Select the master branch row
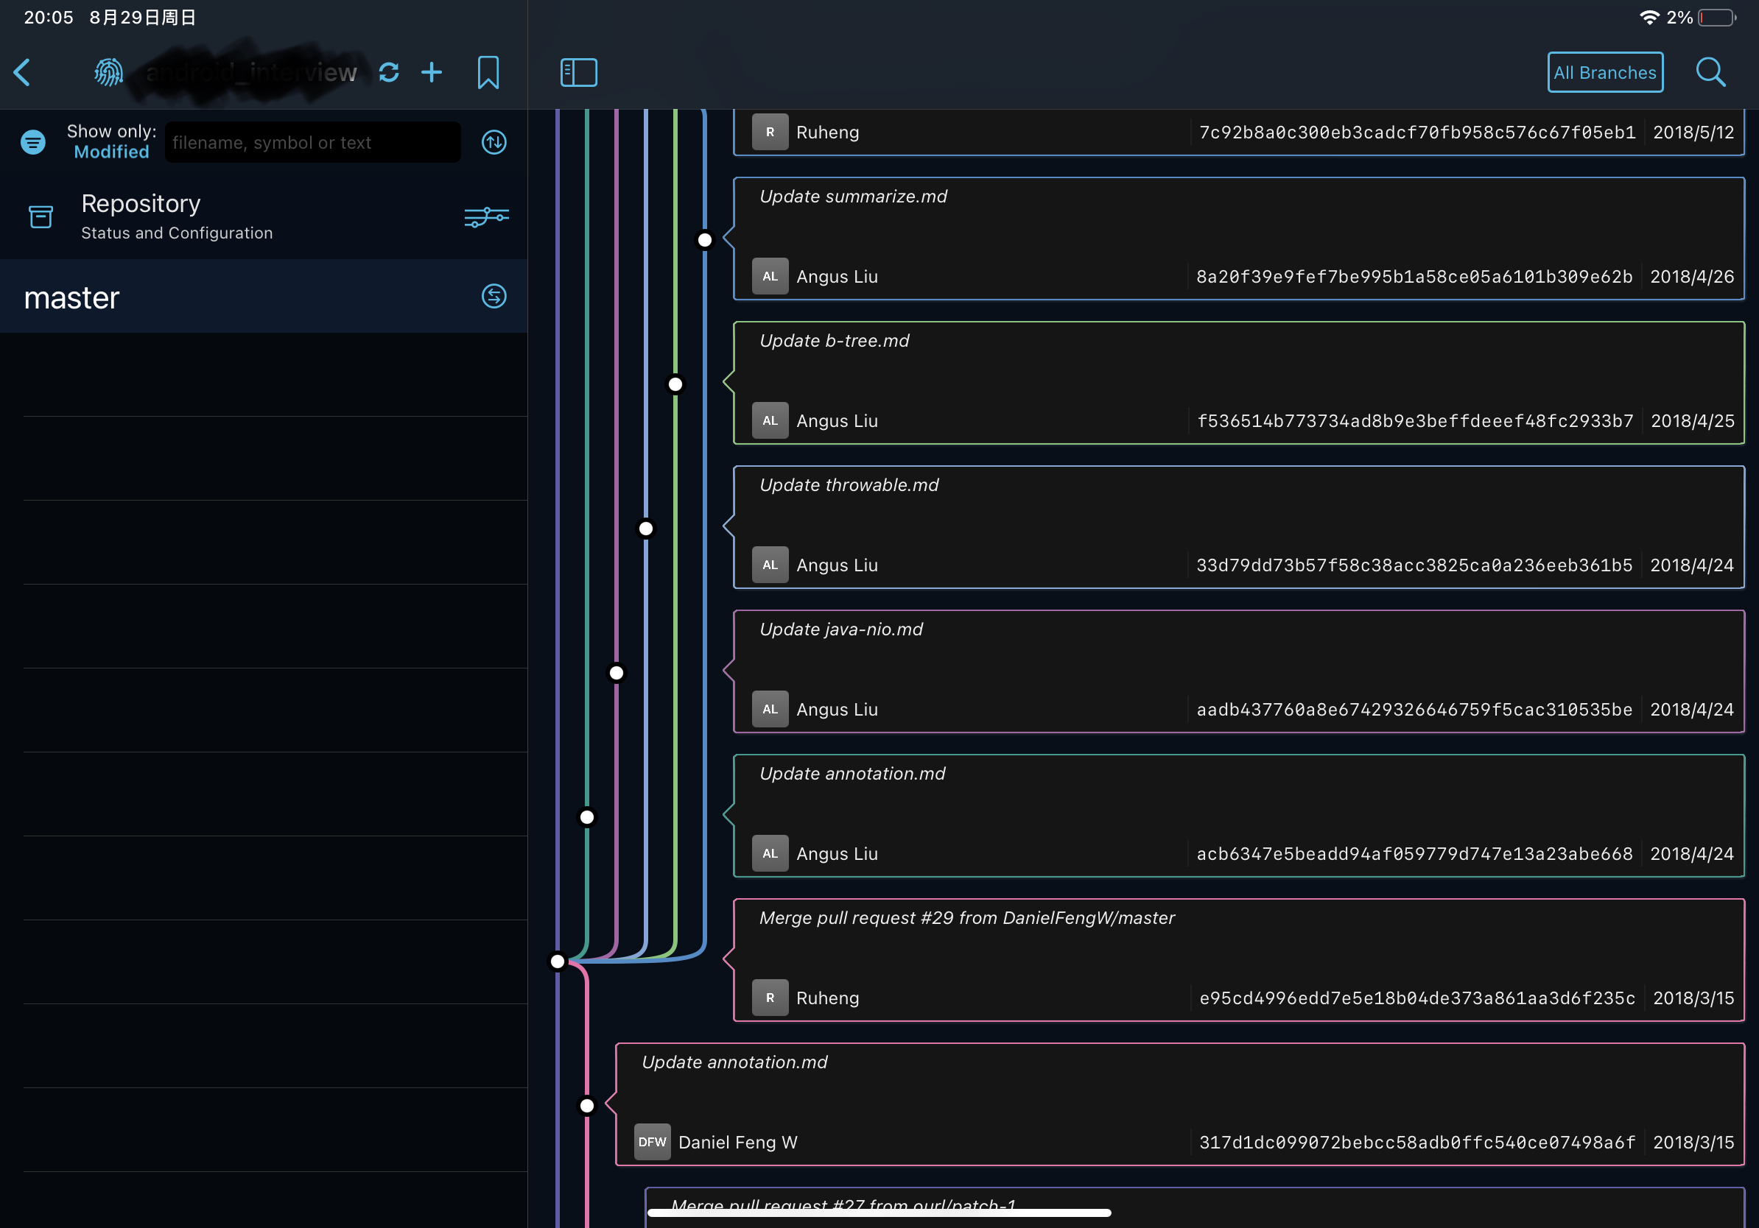 230,297
